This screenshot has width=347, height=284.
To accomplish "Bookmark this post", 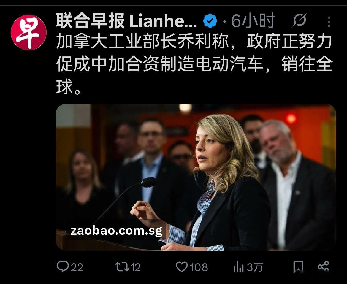I will (298, 267).
